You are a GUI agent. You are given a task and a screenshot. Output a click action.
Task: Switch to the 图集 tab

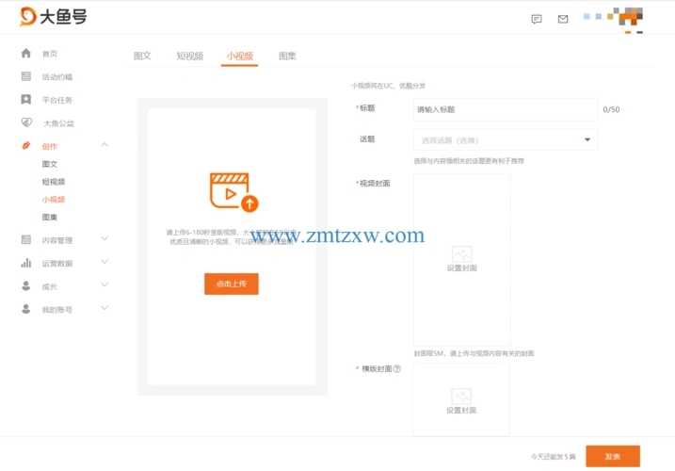tap(287, 56)
